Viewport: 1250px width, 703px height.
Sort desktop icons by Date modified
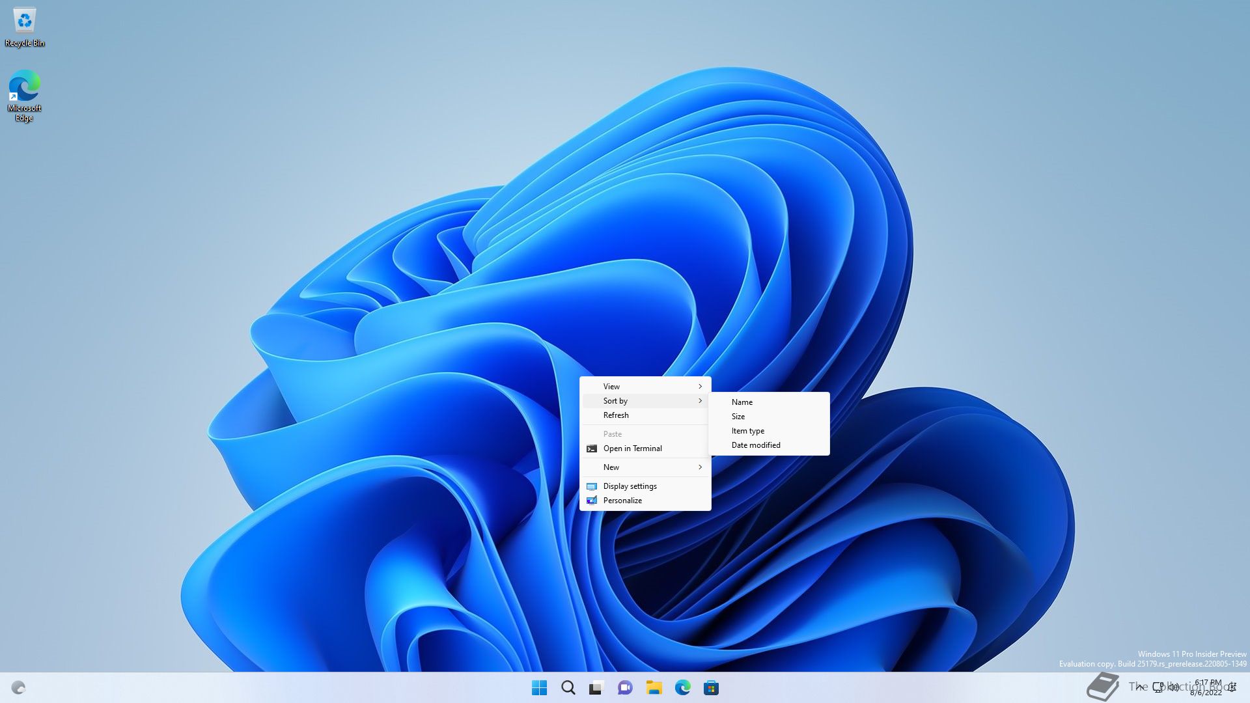(755, 445)
